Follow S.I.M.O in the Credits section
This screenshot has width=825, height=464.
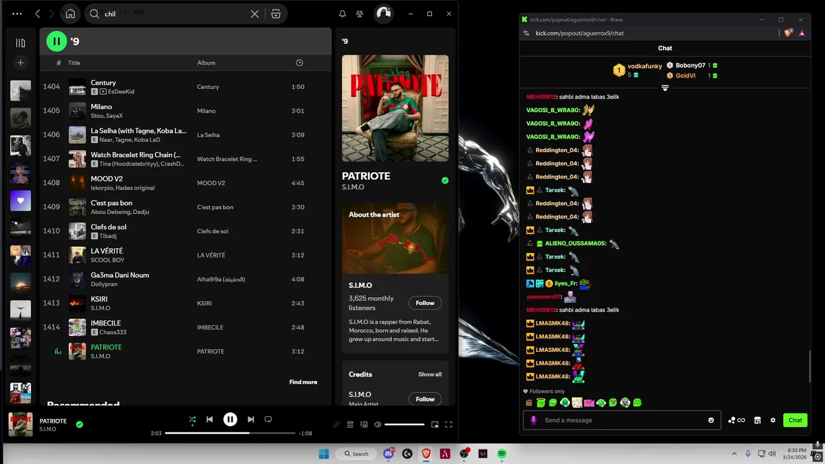pos(425,399)
